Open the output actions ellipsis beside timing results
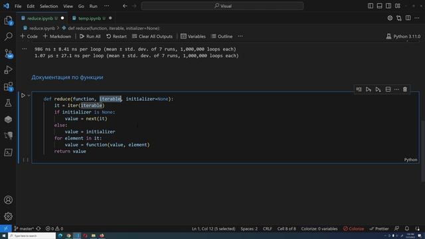This screenshot has width=425, height=239. (x=25, y=49)
